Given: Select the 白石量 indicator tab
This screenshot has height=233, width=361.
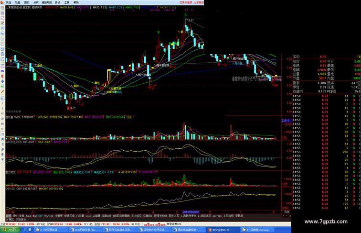Looking at the screenshot, I should coord(80,216).
